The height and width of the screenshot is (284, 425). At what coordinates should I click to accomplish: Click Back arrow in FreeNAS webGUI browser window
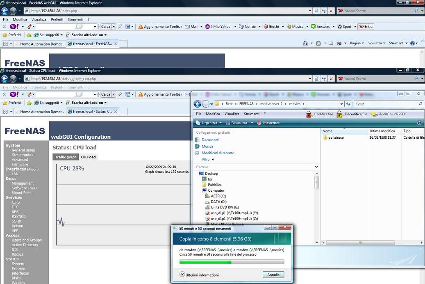(5, 11)
